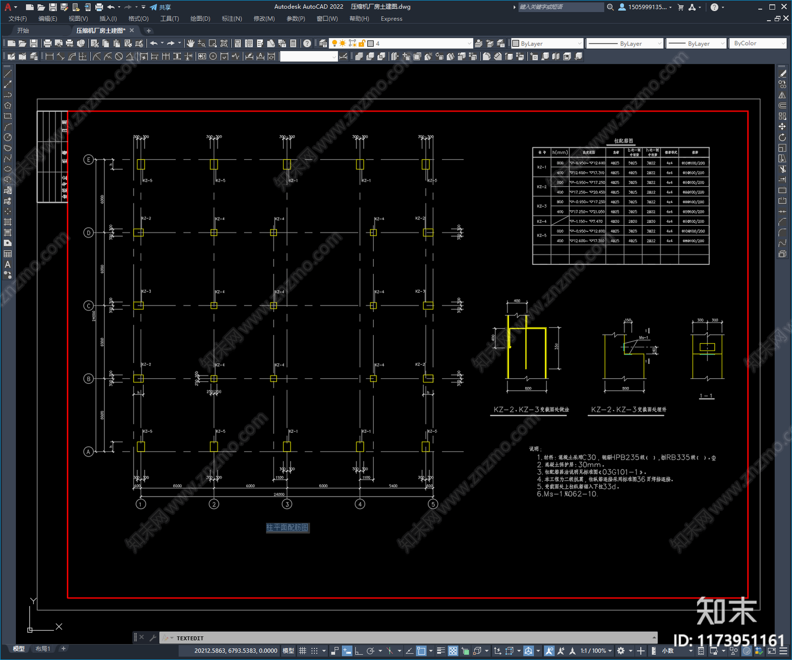Viewport: 792px width, 660px height.
Task: Click the Zoom Window toolbar icon
Action: (213, 44)
